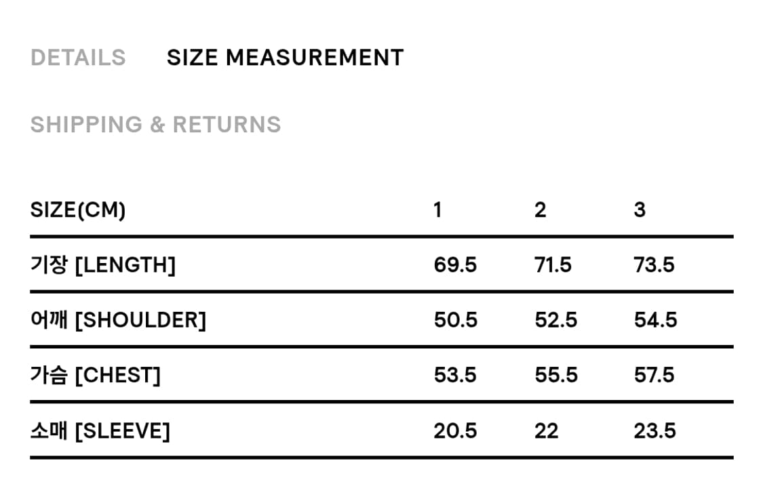Image resolution: width=763 pixels, height=501 pixels.
Task: Click the 22 sleeve value
Action: pyautogui.click(x=546, y=430)
